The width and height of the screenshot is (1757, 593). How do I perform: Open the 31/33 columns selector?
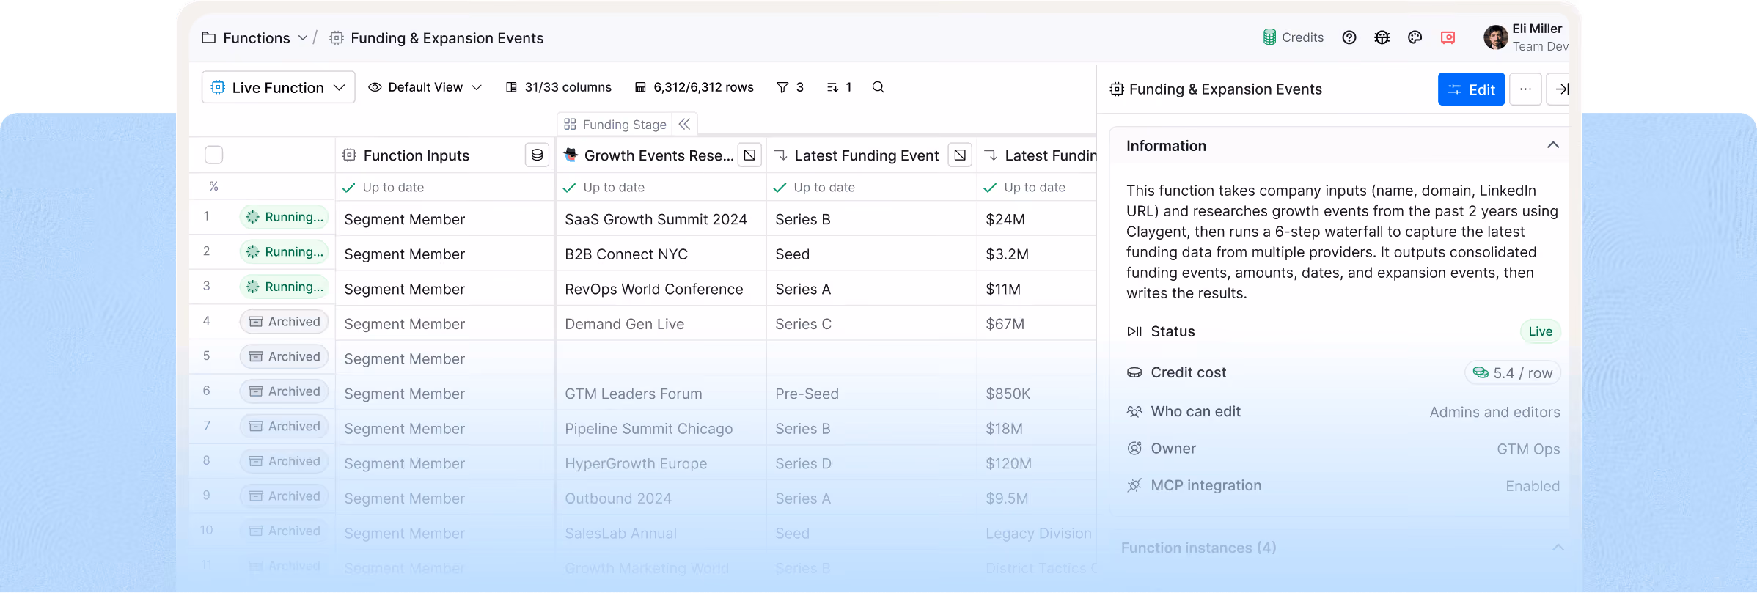click(558, 87)
